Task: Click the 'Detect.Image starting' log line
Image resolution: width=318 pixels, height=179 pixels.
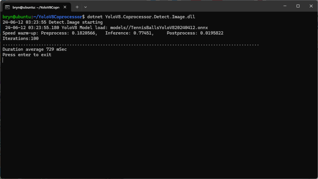Action: coord(76,22)
